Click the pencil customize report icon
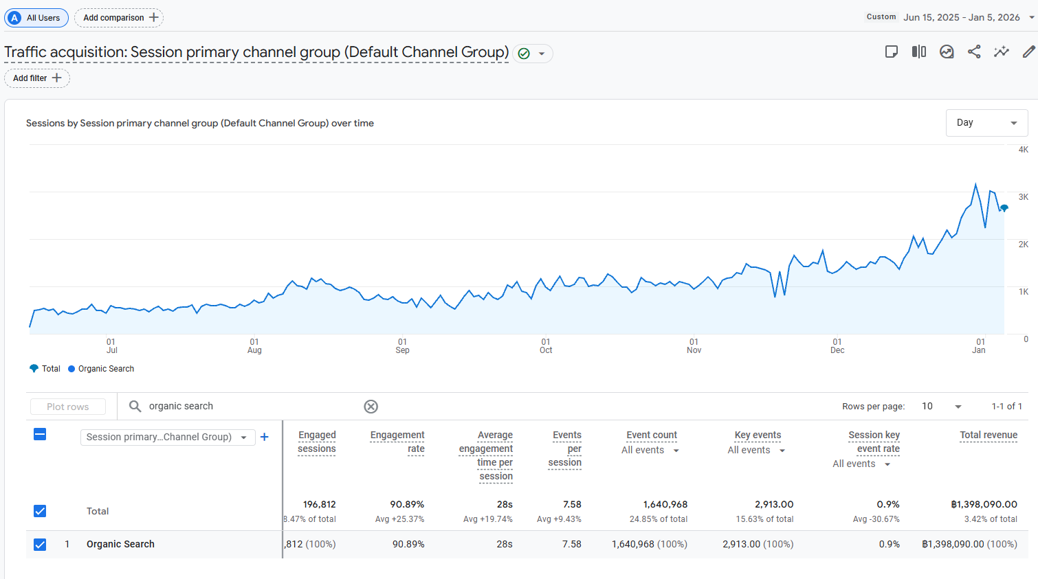Screen dimensions: 1038x579 tap(1028, 52)
